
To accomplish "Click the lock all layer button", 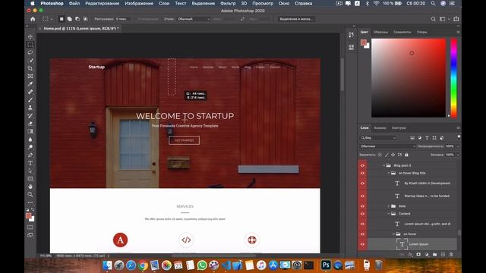I will pos(406,155).
